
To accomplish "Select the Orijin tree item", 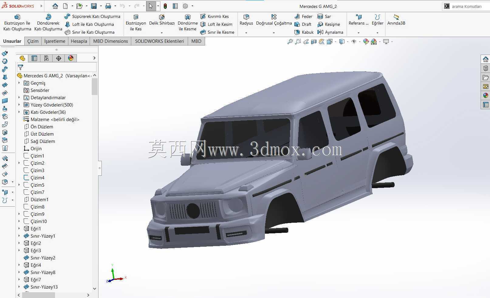I will pos(33,149).
